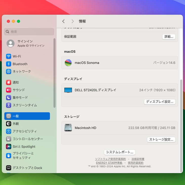Go forward with the right chevron
This screenshot has width=185, height=185.
pos(72,21)
